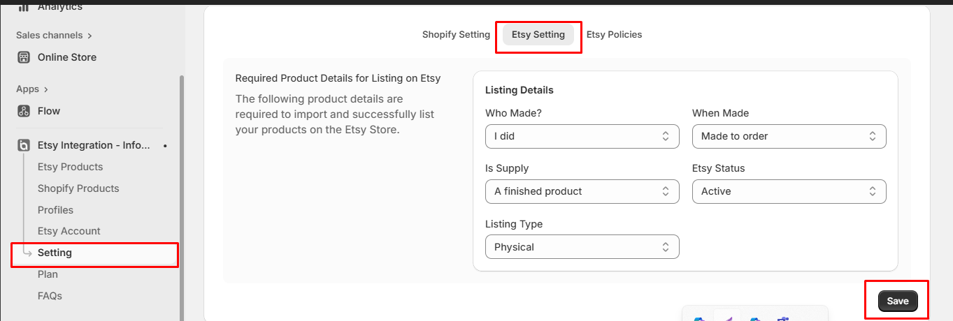Switch to the Shopify Setting tab
The width and height of the screenshot is (953, 321).
click(456, 34)
